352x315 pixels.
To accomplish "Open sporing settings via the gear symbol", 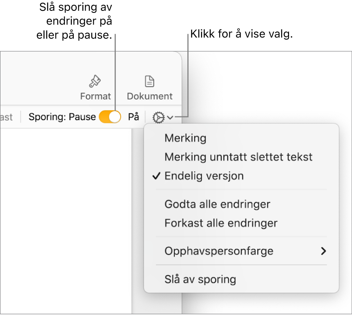I will (159, 117).
